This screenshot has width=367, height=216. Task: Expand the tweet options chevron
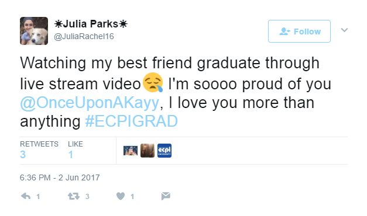(344, 30)
